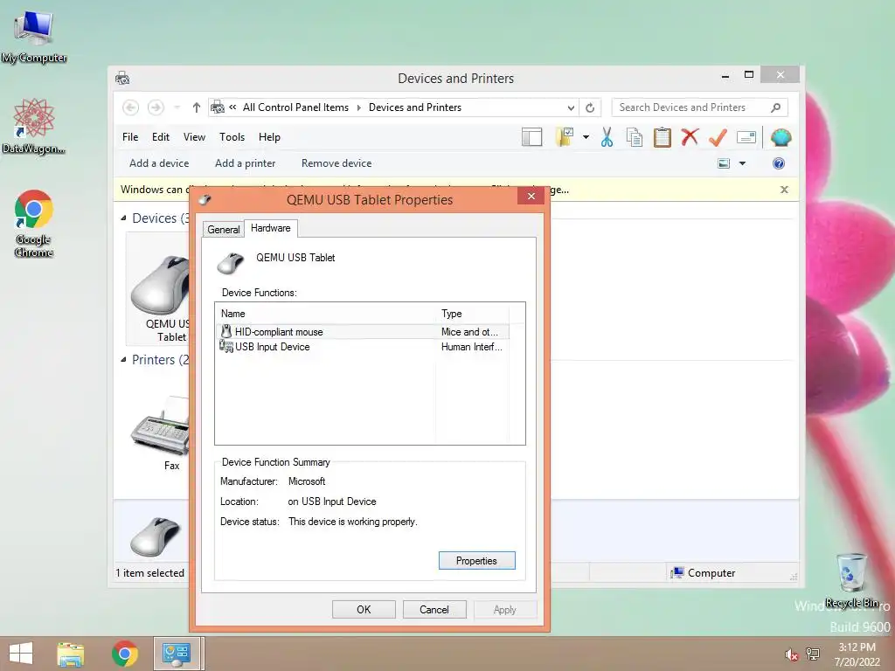
Task: Sort by Name column header
Action: 325,314
